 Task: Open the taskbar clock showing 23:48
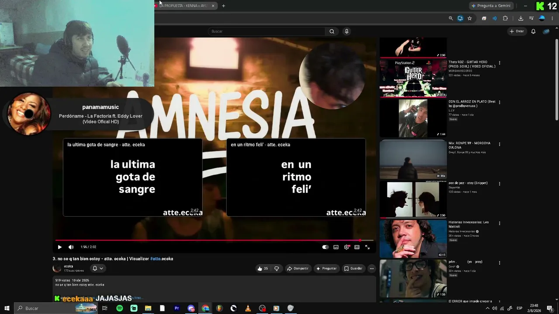pyautogui.click(x=534, y=308)
